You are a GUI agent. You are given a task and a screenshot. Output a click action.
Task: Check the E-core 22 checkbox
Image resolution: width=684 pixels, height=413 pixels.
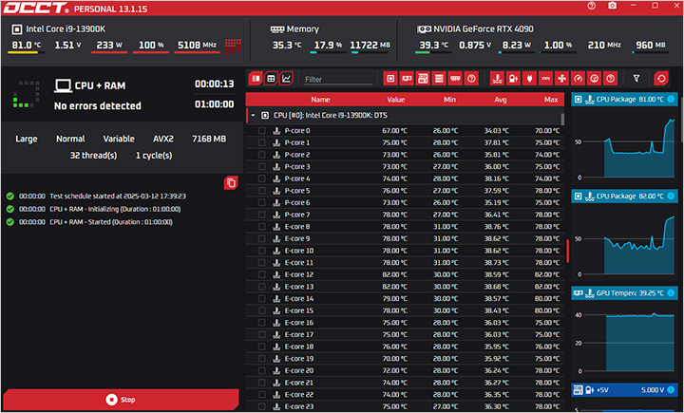pyautogui.click(x=262, y=395)
